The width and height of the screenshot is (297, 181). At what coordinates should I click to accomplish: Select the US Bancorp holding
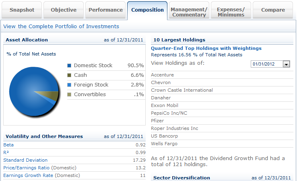coord(222,136)
